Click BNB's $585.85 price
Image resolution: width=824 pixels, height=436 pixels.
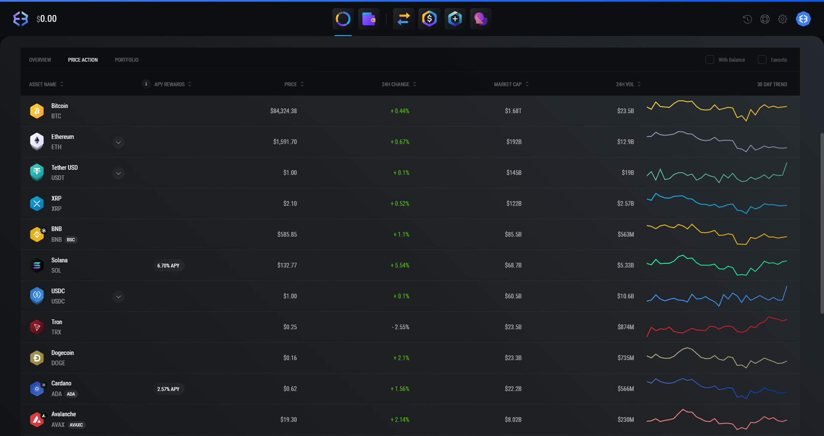(x=287, y=235)
